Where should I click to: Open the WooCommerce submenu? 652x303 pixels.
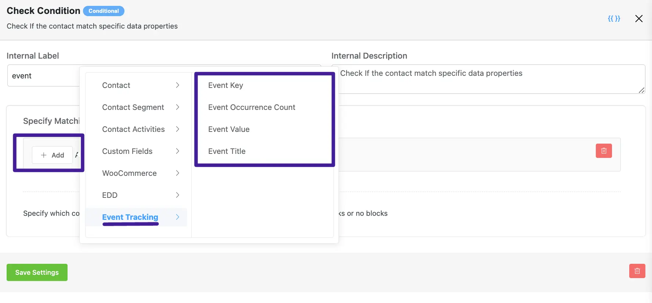pos(136,173)
